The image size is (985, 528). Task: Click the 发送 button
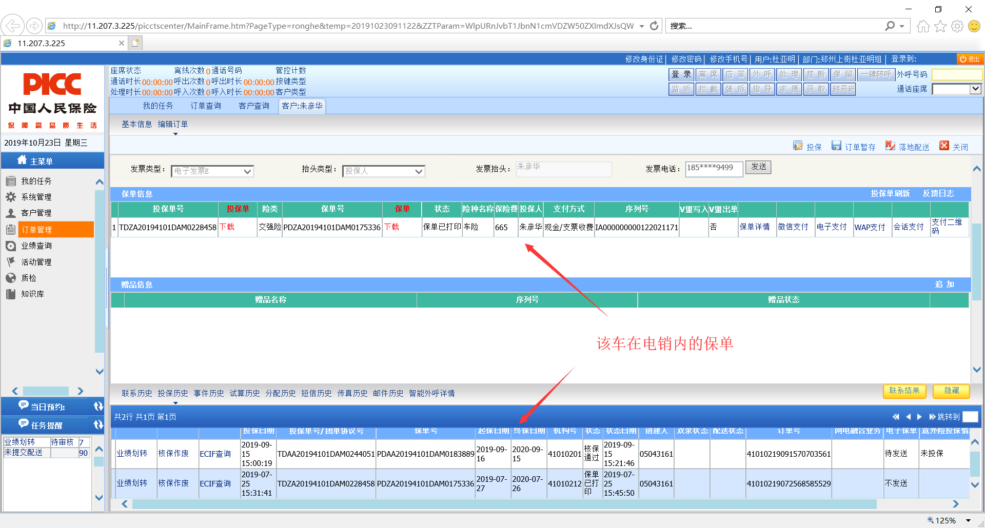(x=758, y=167)
